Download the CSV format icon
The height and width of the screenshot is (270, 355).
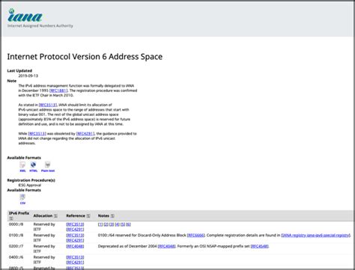pyautogui.click(x=22, y=197)
